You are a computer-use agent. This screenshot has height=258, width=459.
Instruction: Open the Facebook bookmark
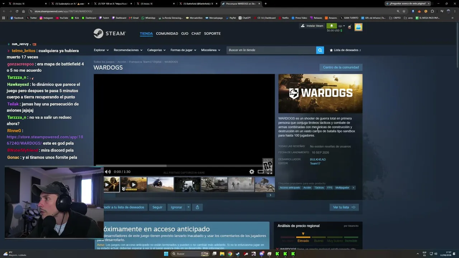tap(17, 18)
